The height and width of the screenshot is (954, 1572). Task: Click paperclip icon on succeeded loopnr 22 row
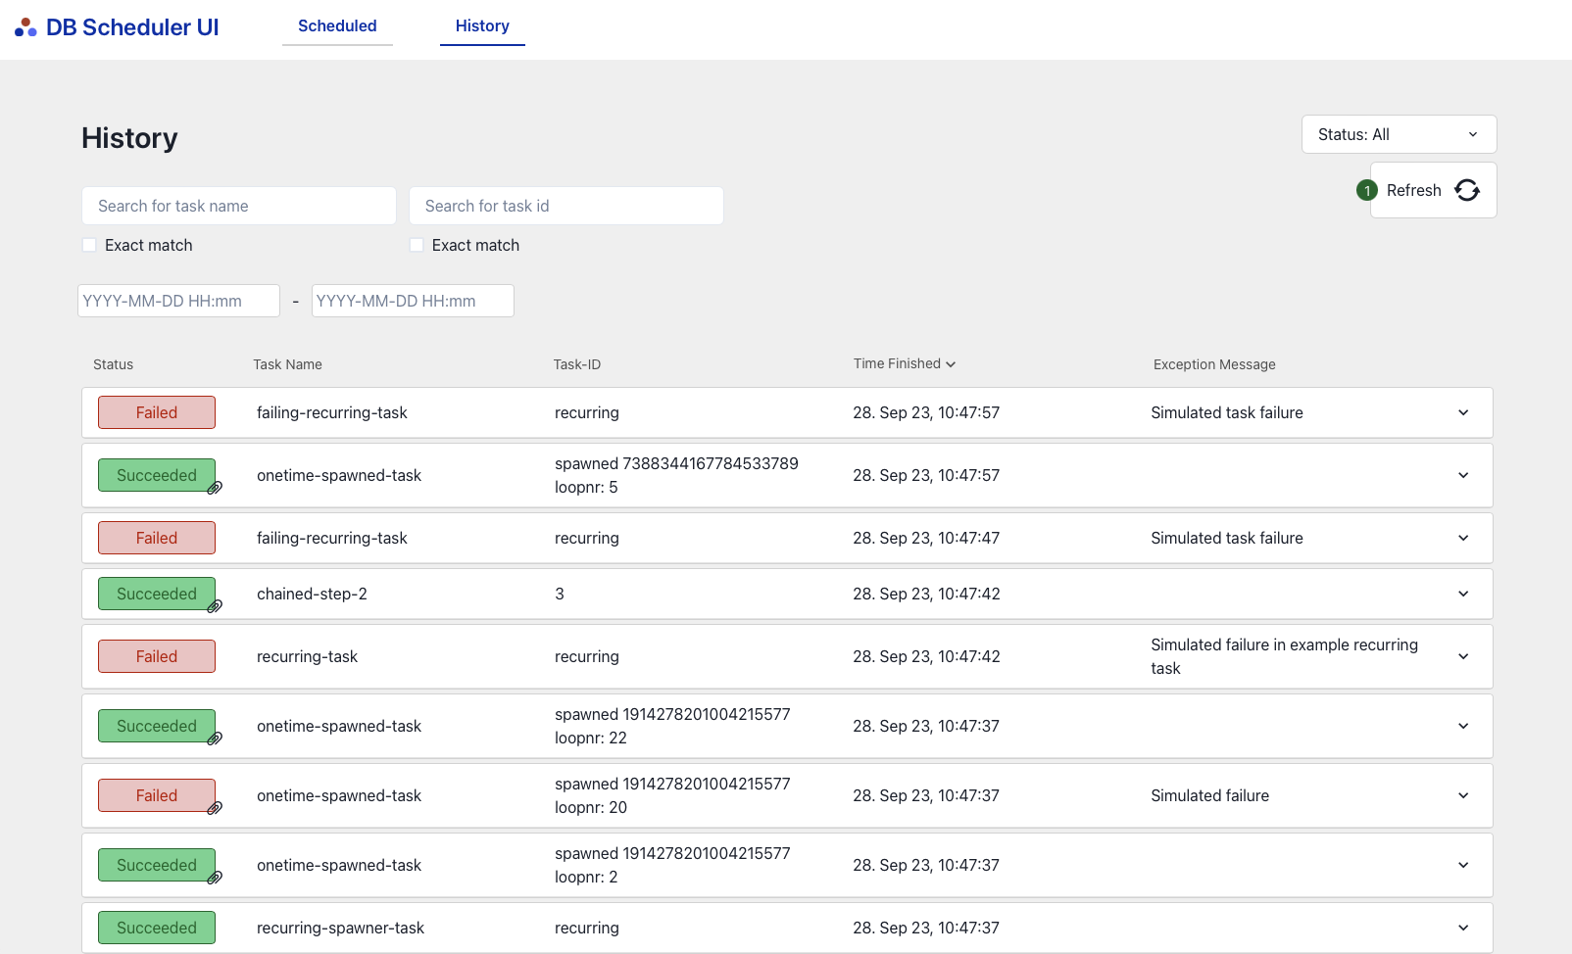pyautogui.click(x=215, y=739)
